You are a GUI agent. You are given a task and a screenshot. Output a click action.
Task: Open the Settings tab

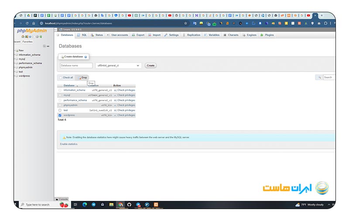171,35
